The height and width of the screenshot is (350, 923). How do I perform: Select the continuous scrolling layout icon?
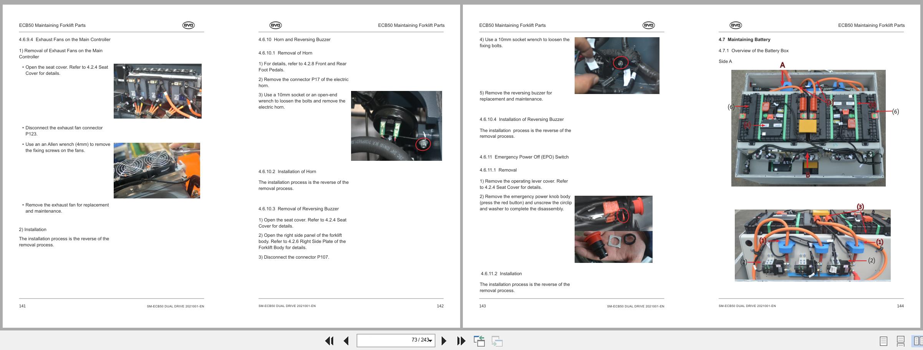point(901,341)
